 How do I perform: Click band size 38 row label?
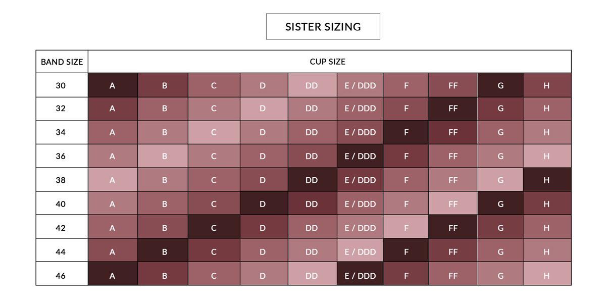pyautogui.click(x=61, y=180)
